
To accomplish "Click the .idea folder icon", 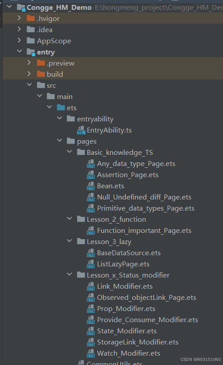I will click(x=31, y=29).
